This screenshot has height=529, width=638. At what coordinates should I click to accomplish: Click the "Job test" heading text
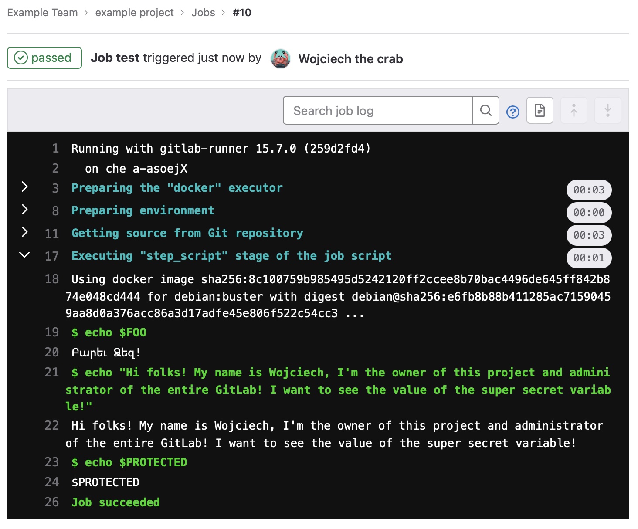[115, 58]
